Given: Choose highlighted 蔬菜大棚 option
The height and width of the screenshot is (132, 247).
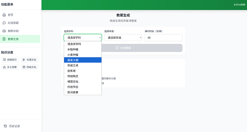Looking at the screenshot, I should [x=83, y=60].
